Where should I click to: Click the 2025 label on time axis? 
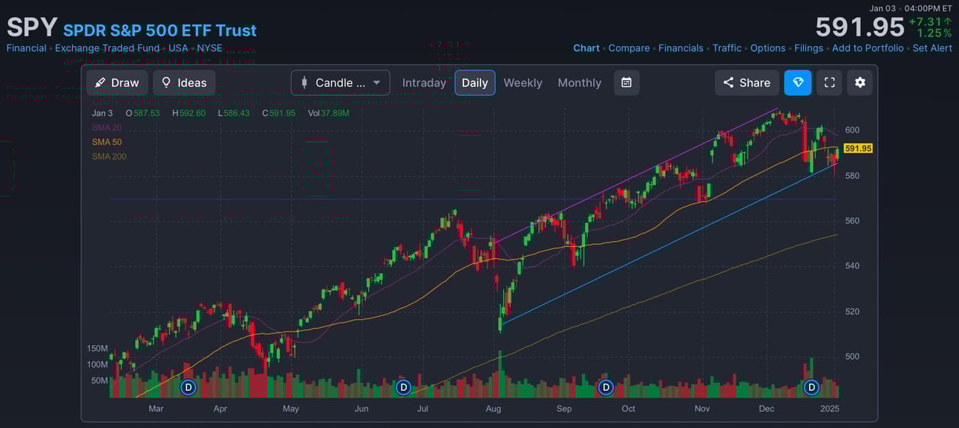point(830,409)
